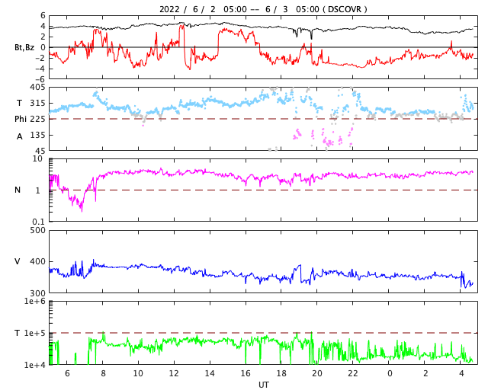The image size is (488, 390).
Task: Click the 1e+5 tick label
Action: click(35, 333)
